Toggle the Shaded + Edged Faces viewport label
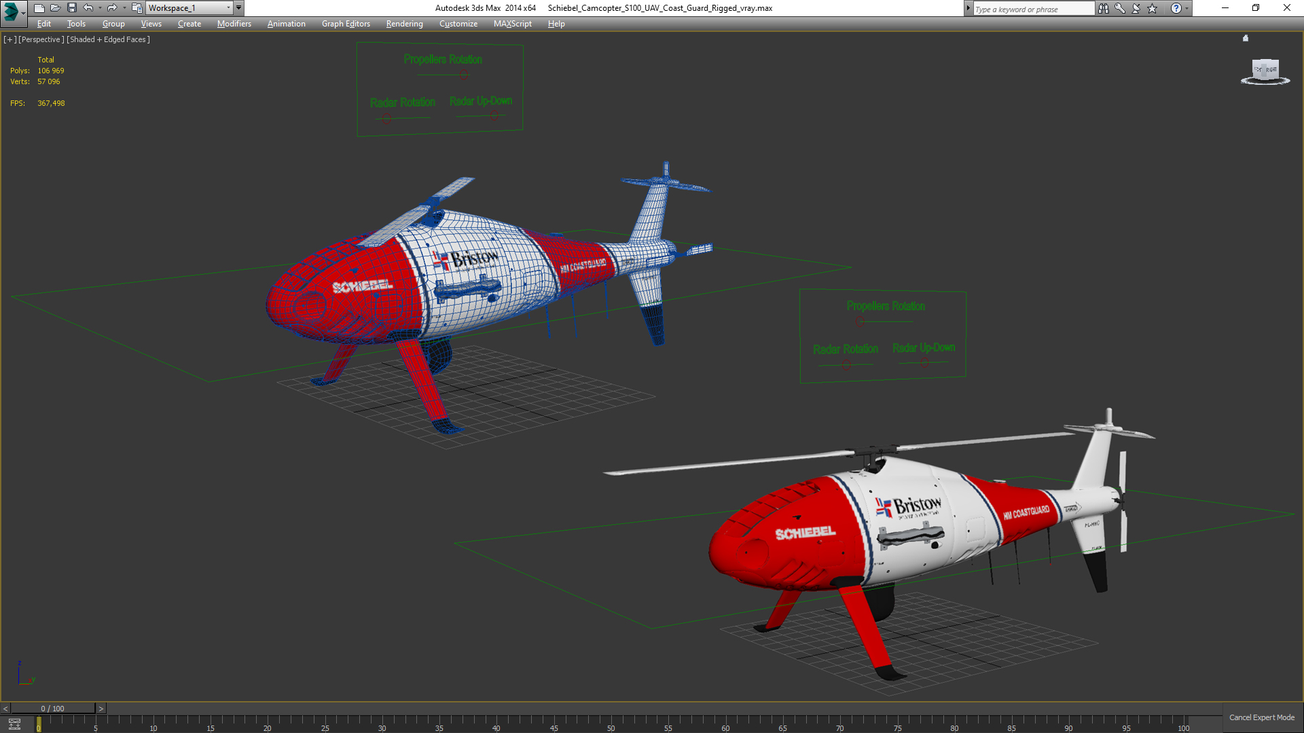1304x733 pixels. 108,39
